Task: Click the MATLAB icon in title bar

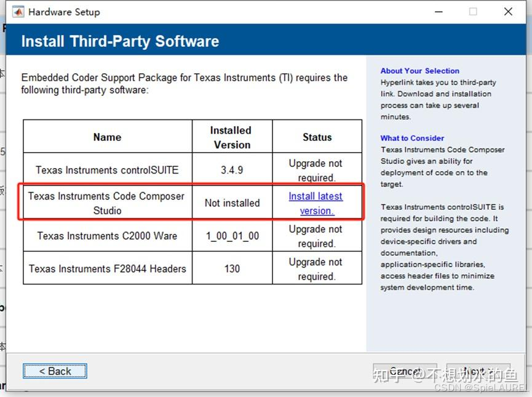Action: pyautogui.click(x=18, y=12)
